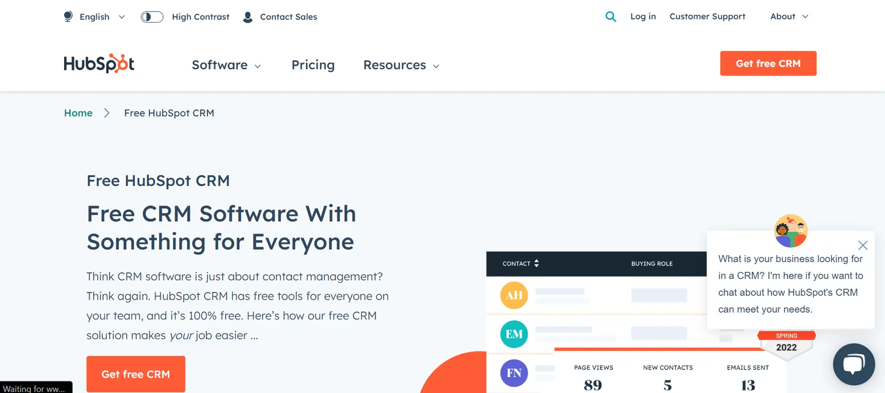Click the Free CRM Software headline

click(221, 227)
